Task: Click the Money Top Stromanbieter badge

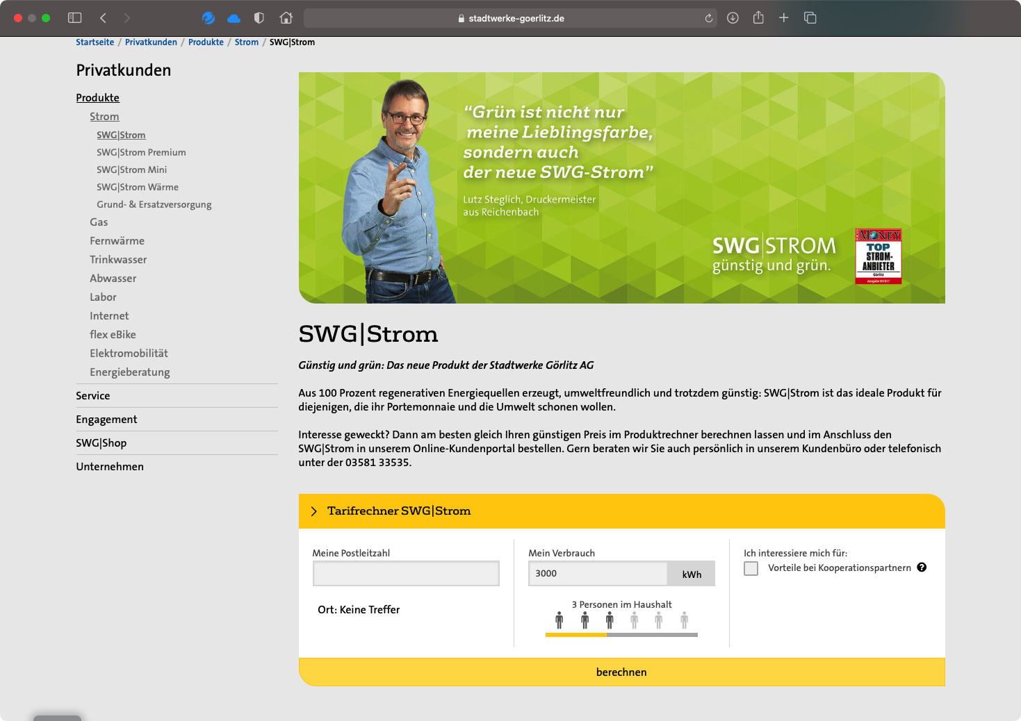Action: (x=879, y=256)
